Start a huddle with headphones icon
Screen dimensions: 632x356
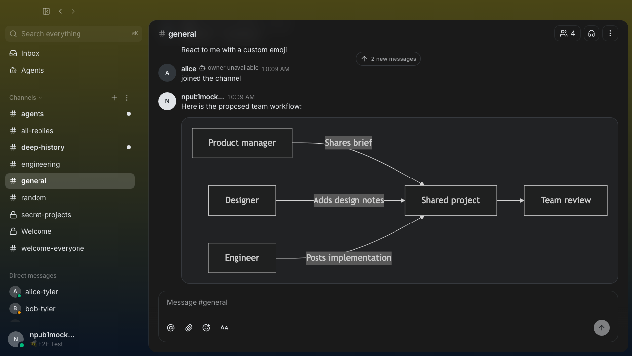592,33
